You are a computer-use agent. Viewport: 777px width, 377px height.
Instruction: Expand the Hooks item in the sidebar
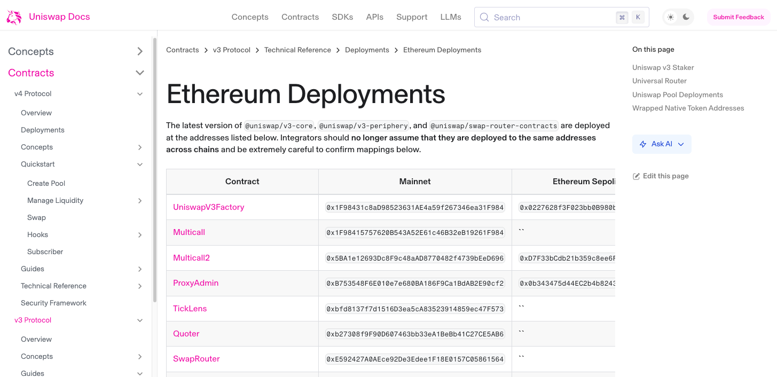pyautogui.click(x=140, y=234)
